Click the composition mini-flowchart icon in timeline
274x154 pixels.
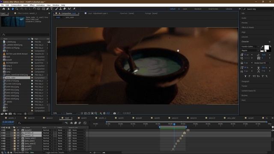click(66, 123)
